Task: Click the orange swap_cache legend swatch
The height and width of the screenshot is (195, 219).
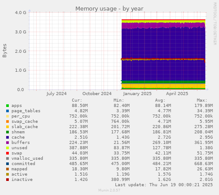Action: click(x=7, y=121)
